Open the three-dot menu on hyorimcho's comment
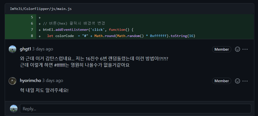This screenshot has width=258, height=116. [245, 81]
